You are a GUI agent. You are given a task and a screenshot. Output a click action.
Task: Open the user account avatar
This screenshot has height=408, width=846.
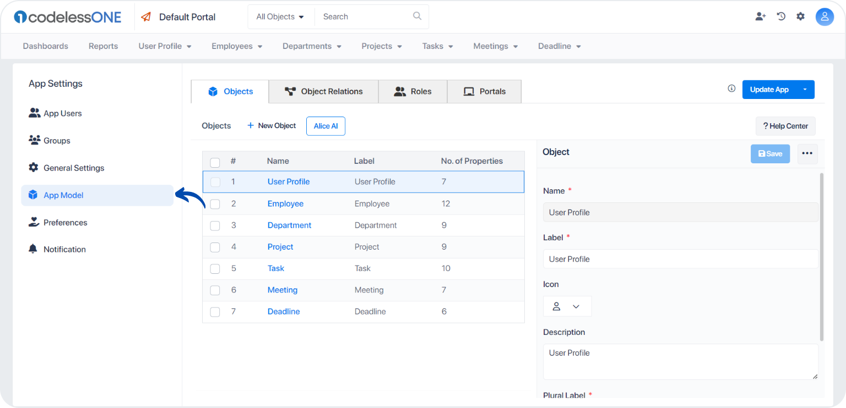coord(825,16)
